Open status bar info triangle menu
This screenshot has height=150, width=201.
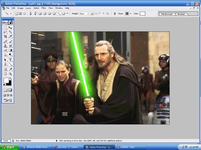[x=56, y=141]
